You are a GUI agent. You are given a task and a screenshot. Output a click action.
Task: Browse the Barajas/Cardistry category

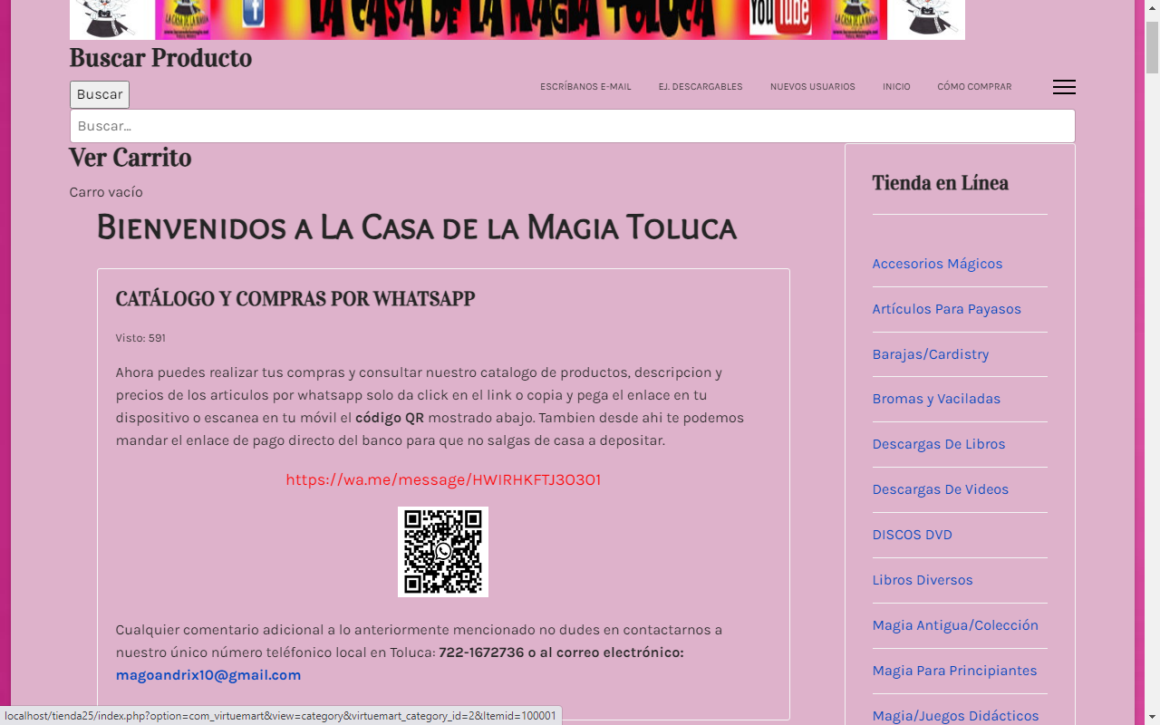931,354
